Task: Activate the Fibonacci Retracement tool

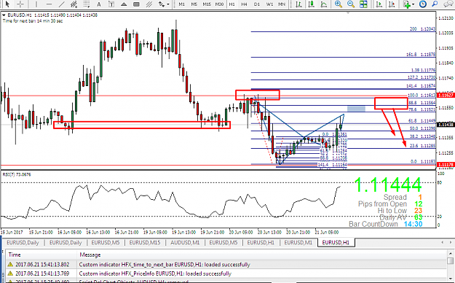Action: 87,4
